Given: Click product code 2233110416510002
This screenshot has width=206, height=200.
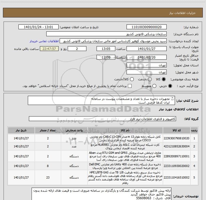Looking at the screenshot, I should coord(177,177).
